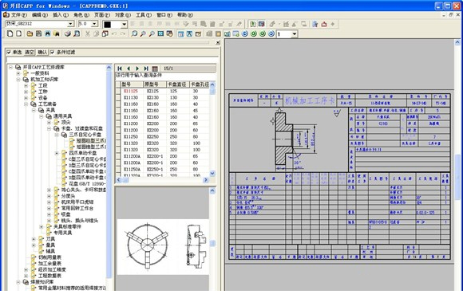The image size is (463, 302).
Task: Click the first magnifier zoom icon
Action: (134, 33)
